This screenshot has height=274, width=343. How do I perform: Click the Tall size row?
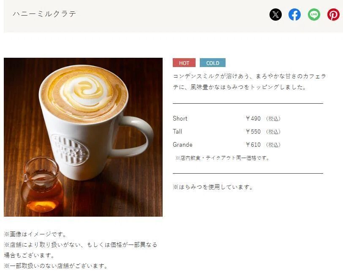point(226,132)
